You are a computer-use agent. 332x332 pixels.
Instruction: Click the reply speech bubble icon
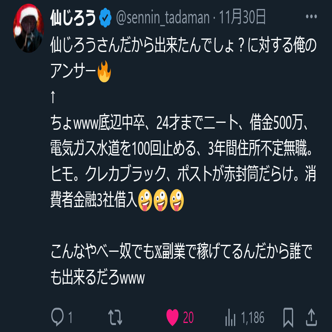[x=57, y=317]
